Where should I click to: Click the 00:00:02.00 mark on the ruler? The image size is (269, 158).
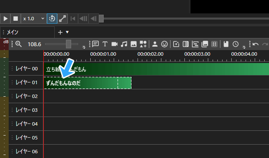[x=150, y=54]
